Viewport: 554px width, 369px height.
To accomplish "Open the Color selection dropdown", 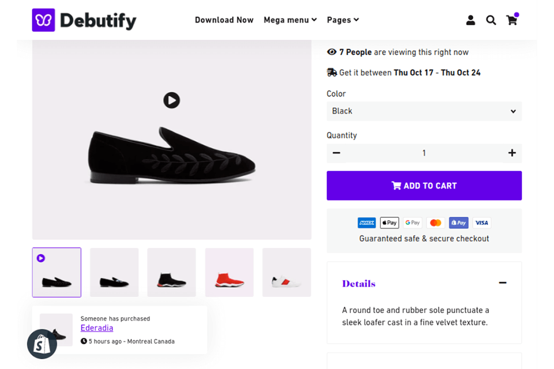I will [x=424, y=111].
